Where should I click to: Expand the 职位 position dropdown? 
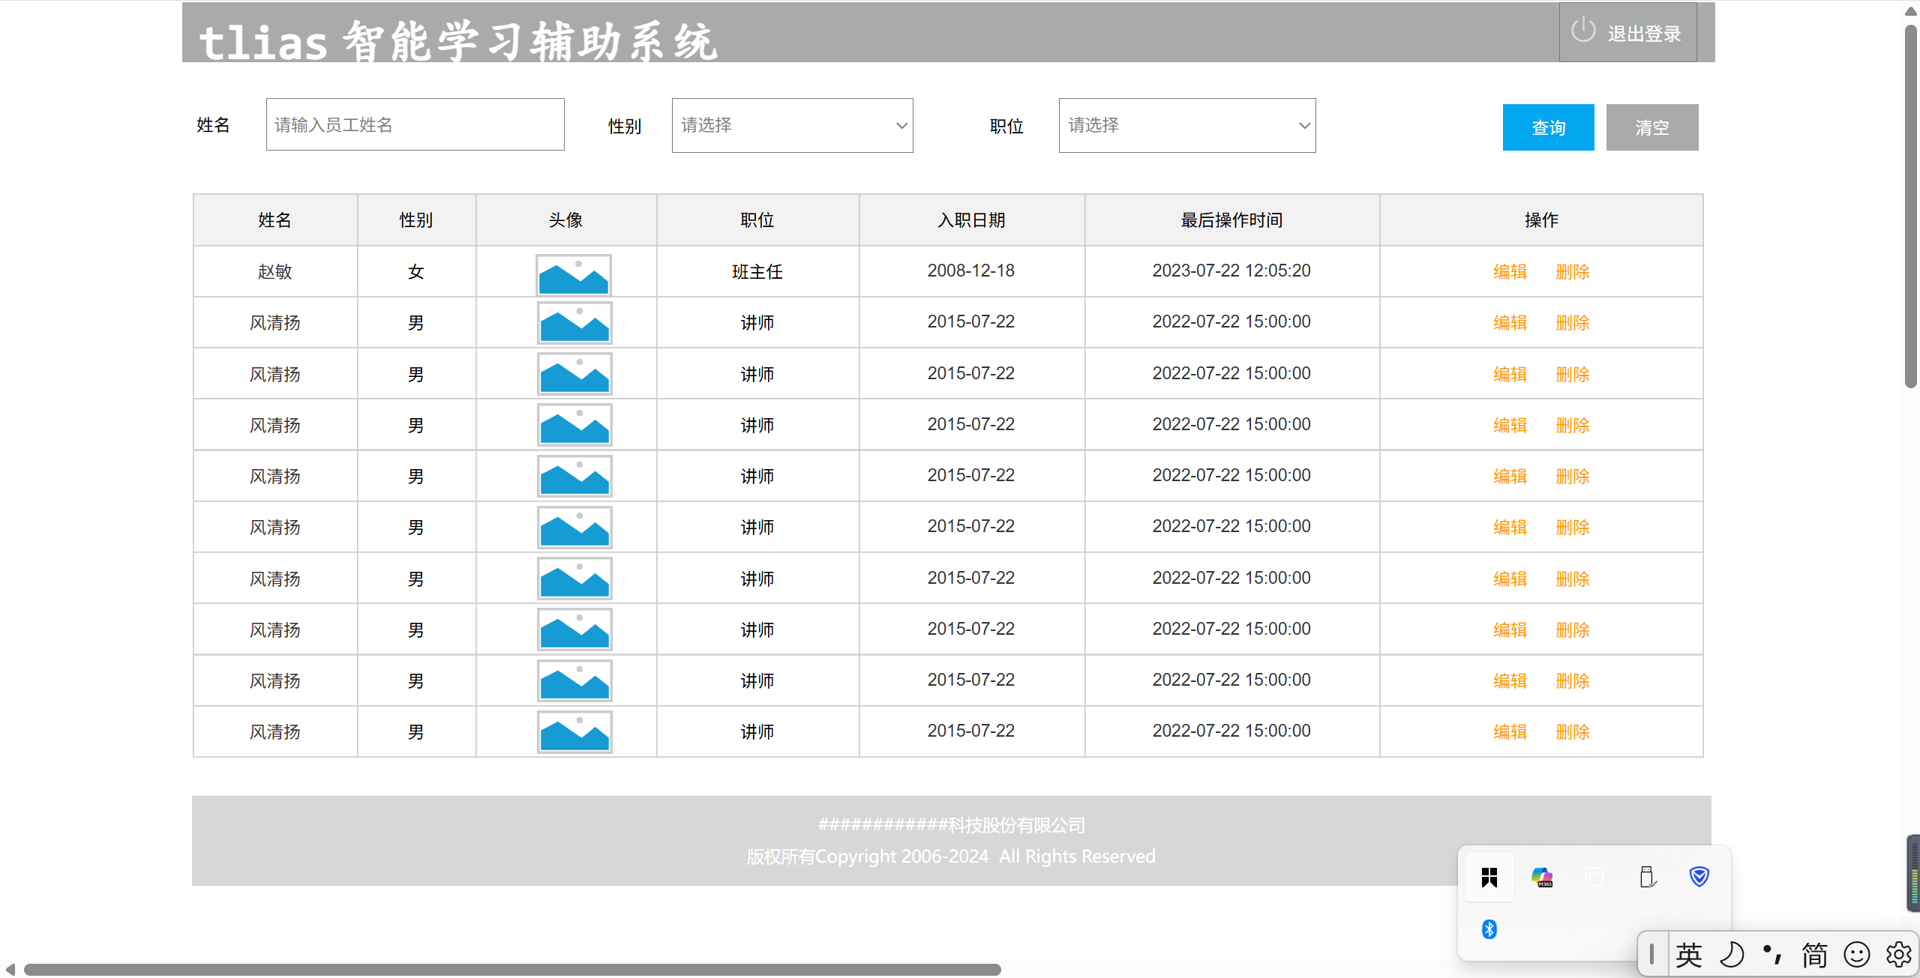pos(1186,125)
